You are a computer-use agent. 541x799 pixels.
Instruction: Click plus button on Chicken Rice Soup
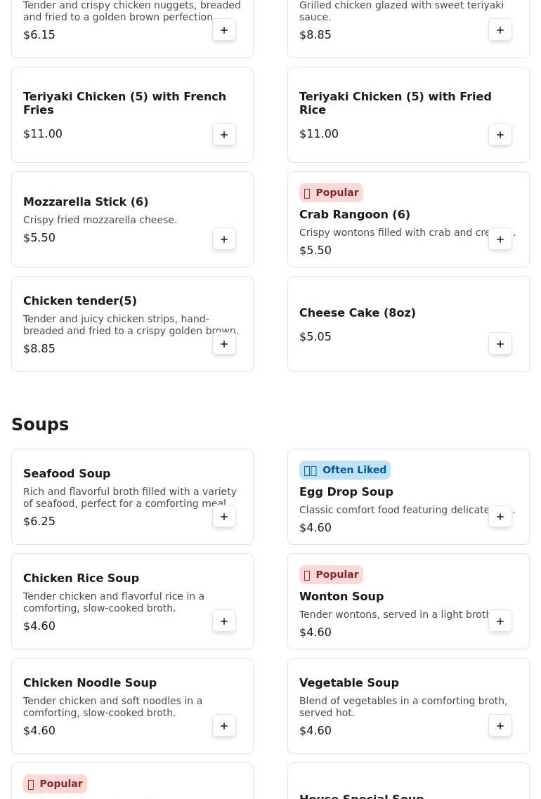(224, 621)
